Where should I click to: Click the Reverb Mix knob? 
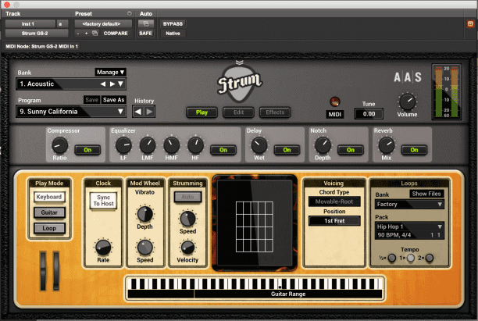[387, 145]
